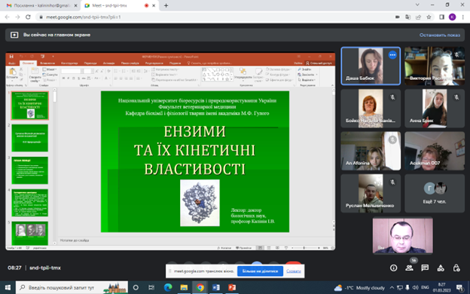Expand Макет layout dropdown in PowerPoint
Screen dimensions: 470x294
(50, 69)
